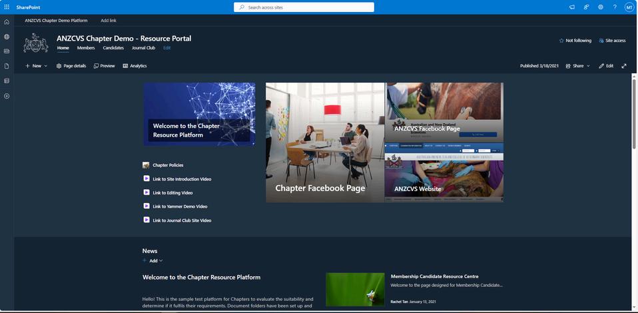The height and width of the screenshot is (313, 638).
Task: Open ANZCVS Chapter Demo Platform hub link
Action: click(x=56, y=21)
